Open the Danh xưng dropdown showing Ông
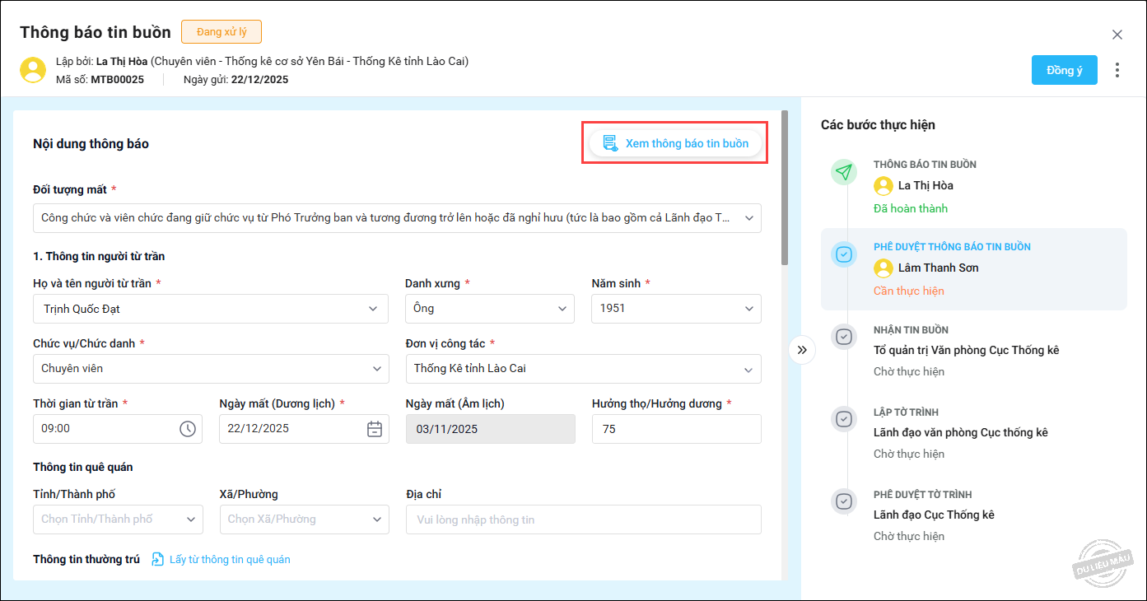1147x601 pixels. 562,309
